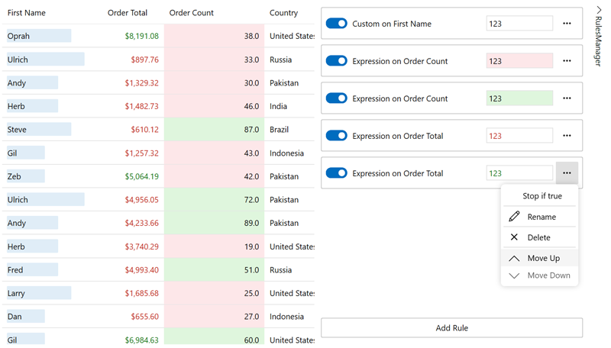611x348 pixels.
Task: Select the Larry first name cell
Action: point(52,293)
